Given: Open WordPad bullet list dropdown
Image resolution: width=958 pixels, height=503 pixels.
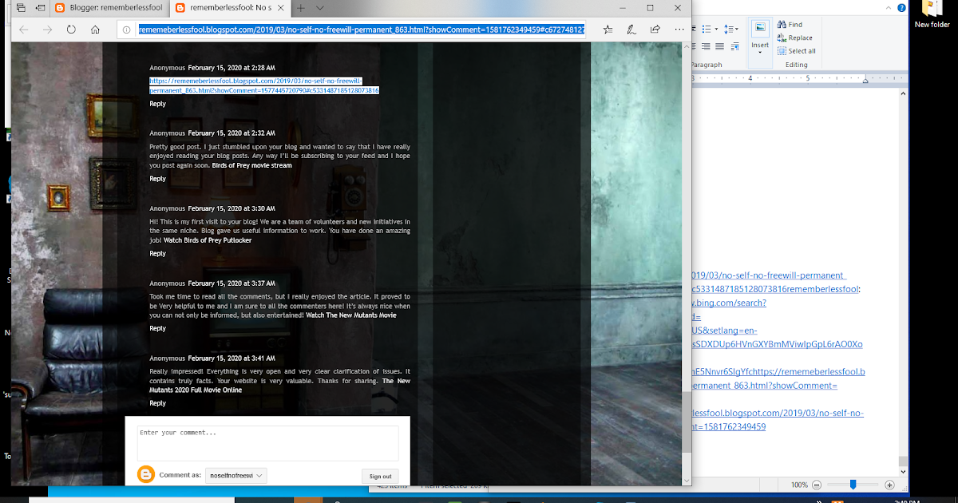Looking at the screenshot, I should (x=716, y=29).
